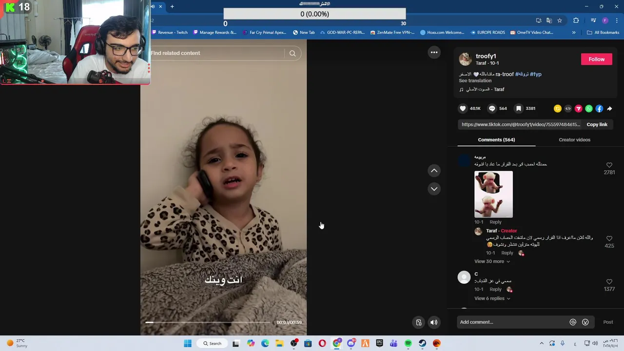The width and height of the screenshot is (624, 351).
Task: Go to next video with down arrow
Action: coord(434,189)
